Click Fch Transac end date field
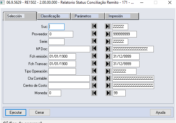This screenshot has width=176, height=123. (x=126, y=64)
